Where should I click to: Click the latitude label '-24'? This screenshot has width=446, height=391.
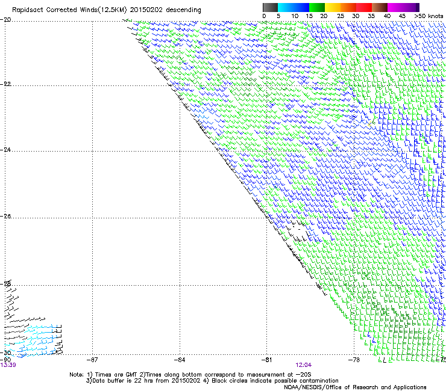[5, 150]
